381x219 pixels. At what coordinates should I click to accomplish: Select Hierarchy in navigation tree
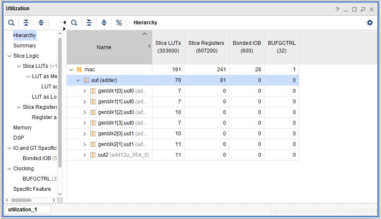(24, 35)
